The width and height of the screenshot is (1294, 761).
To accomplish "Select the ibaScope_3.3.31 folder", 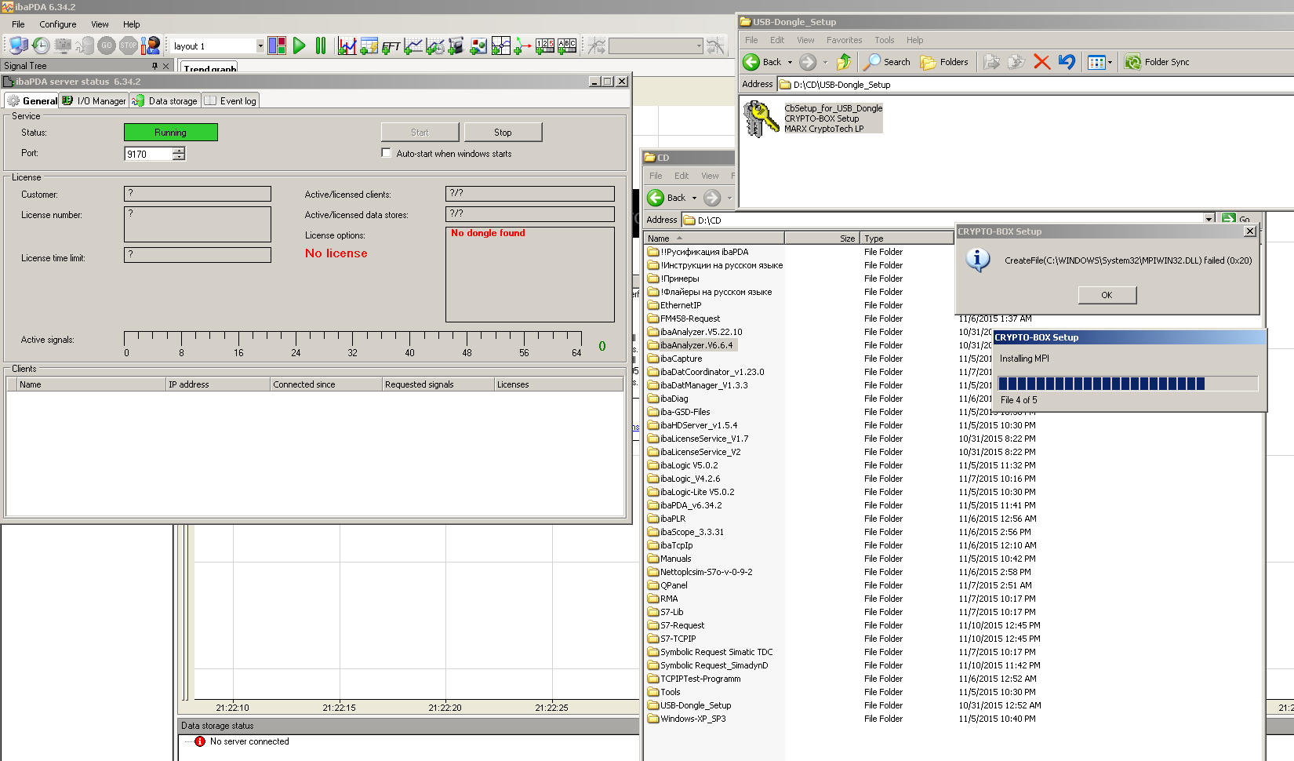I will (x=686, y=532).
